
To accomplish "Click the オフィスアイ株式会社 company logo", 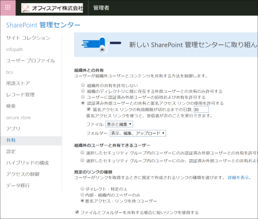I will 52,8.
